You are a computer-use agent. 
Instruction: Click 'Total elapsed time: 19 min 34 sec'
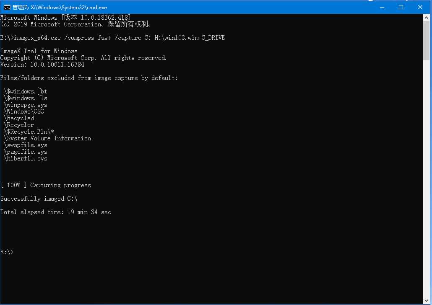point(56,212)
